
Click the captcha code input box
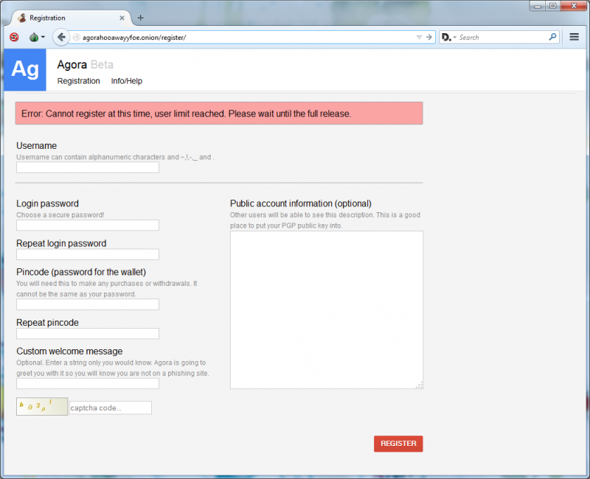[110, 408]
